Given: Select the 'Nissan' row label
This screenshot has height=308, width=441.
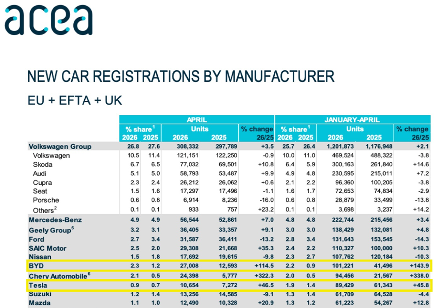Looking at the screenshot, I should (40, 257).
